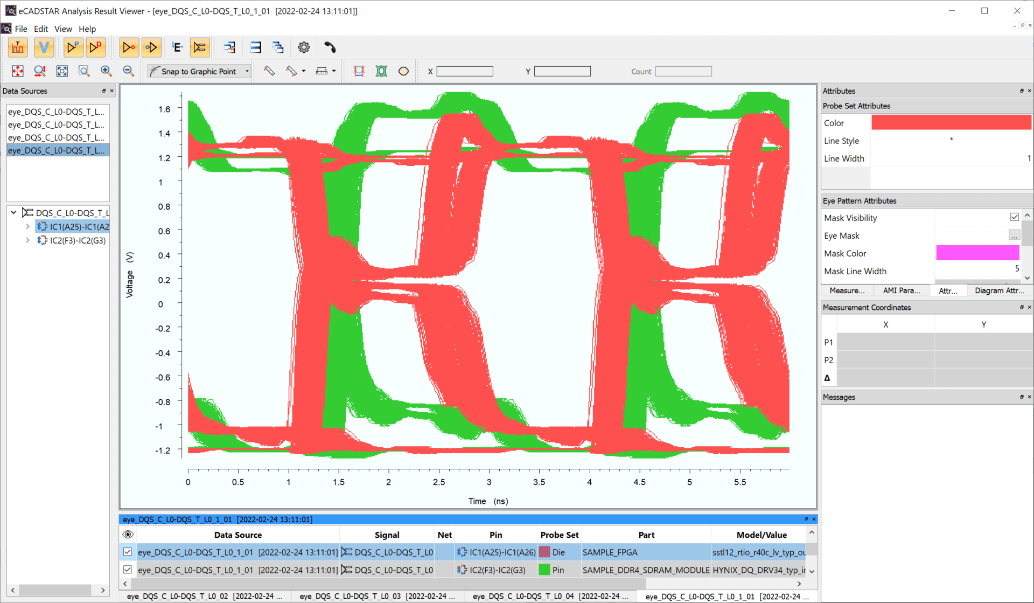The width and height of the screenshot is (1034, 603).
Task: Click the Eye Mask browse button
Action: [1015, 235]
